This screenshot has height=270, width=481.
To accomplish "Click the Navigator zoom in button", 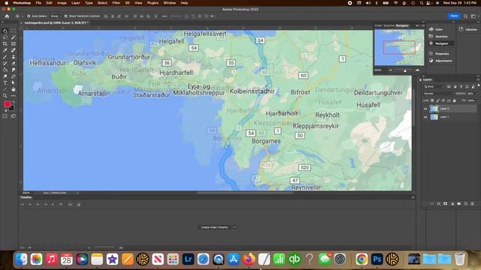I will click(418, 70).
